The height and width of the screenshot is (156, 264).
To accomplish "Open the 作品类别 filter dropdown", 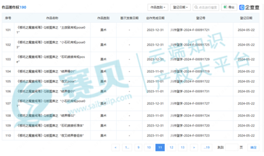I will click(158, 7).
